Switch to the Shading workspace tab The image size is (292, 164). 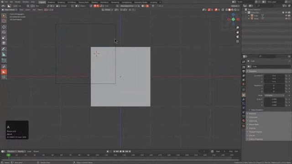94,2
